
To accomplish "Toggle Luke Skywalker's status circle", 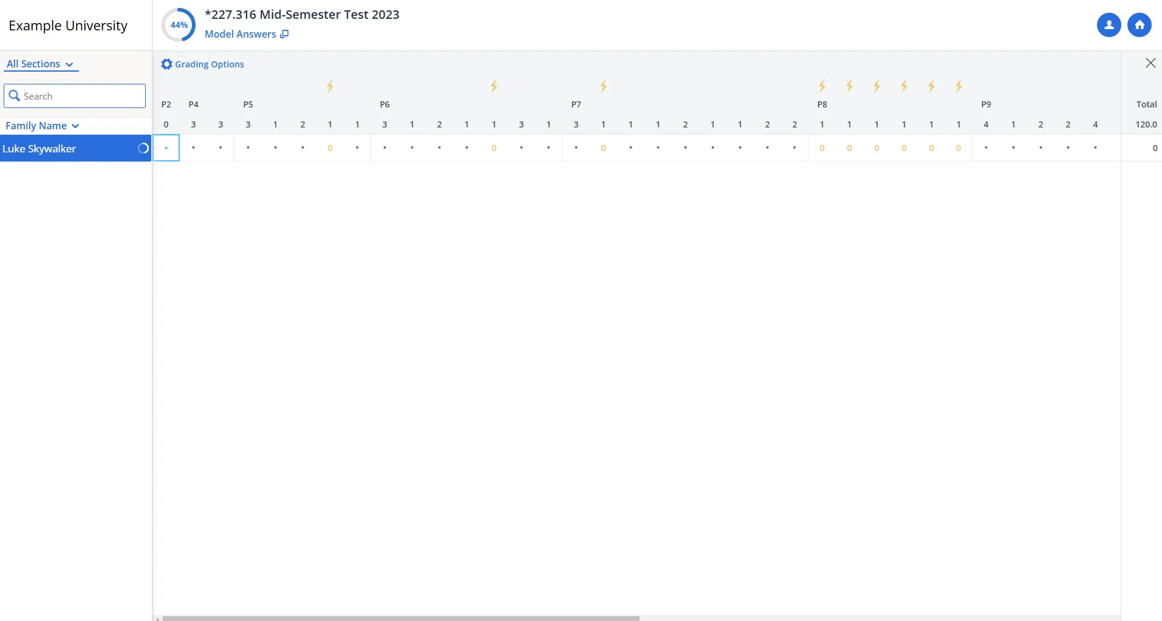I will click(x=143, y=148).
